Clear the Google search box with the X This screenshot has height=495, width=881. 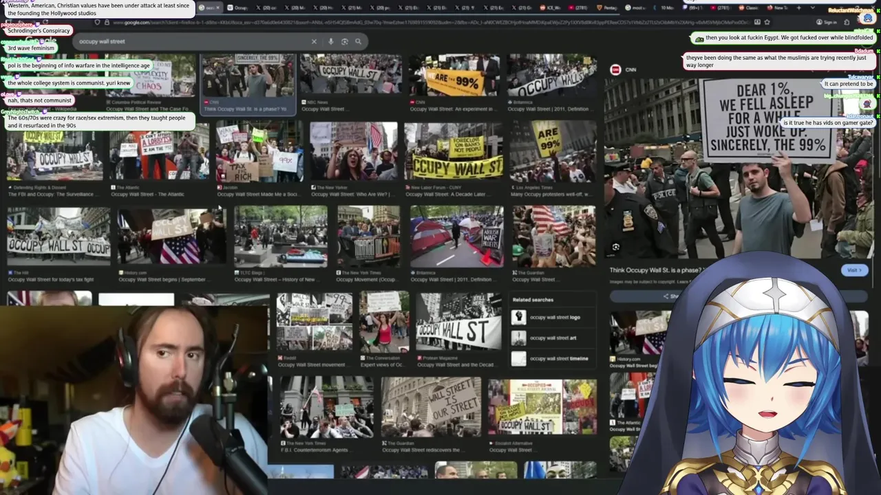point(314,41)
